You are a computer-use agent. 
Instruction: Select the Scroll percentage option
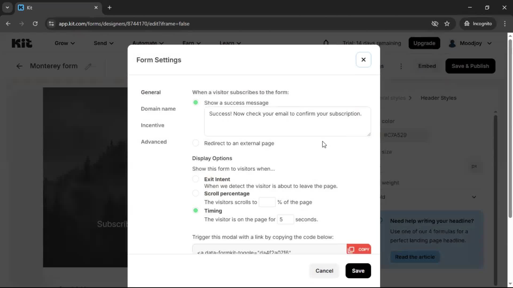[195, 193]
